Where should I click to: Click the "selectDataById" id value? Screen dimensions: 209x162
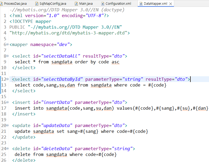62,79
